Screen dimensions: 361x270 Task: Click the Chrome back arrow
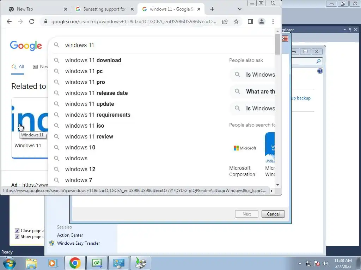click(x=9, y=21)
